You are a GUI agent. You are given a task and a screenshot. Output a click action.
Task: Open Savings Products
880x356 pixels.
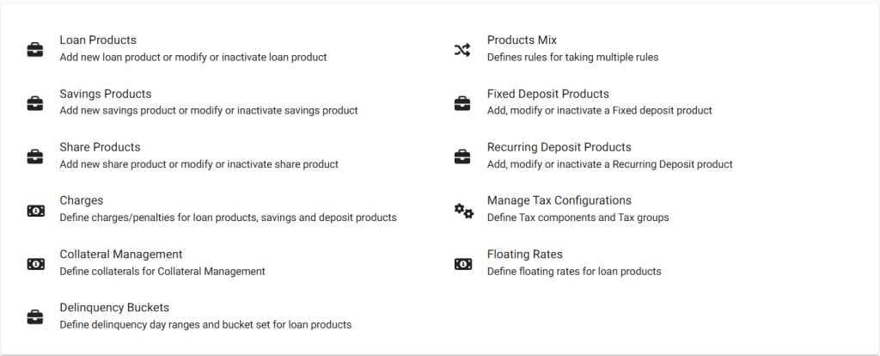pyautogui.click(x=106, y=94)
